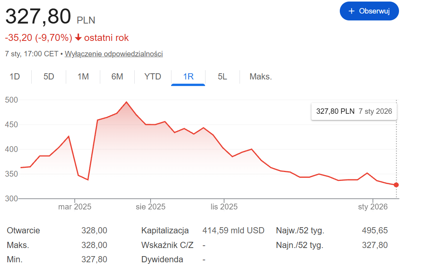Select the 1D time range tab
The image size is (423, 275).
tap(15, 76)
